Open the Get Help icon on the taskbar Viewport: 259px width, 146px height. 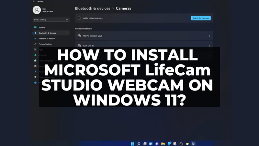169,144
